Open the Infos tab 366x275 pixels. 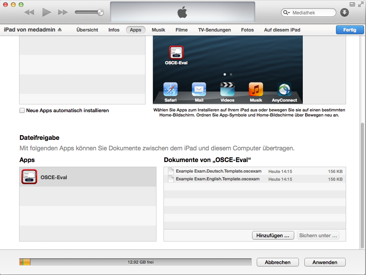[114, 30]
